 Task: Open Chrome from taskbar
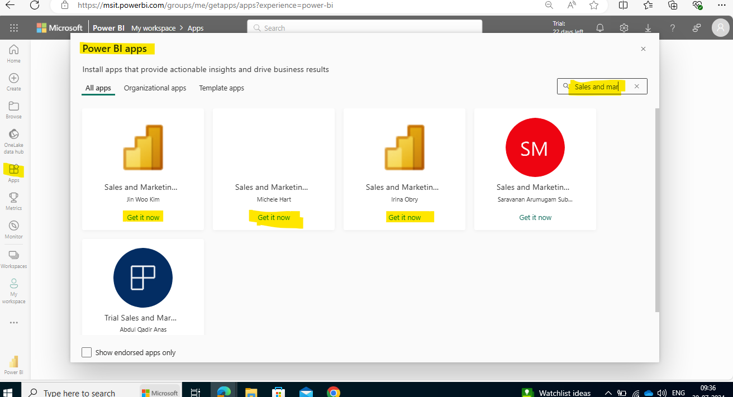click(x=334, y=393)
